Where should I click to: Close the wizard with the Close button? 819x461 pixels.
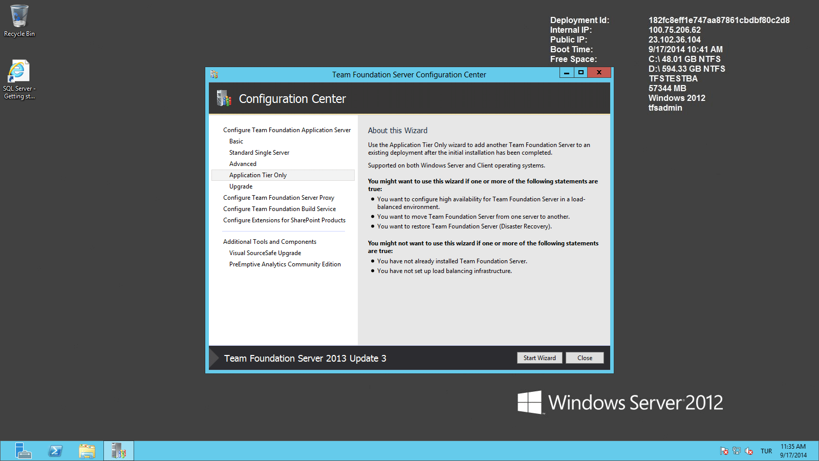tap(584, 358)
